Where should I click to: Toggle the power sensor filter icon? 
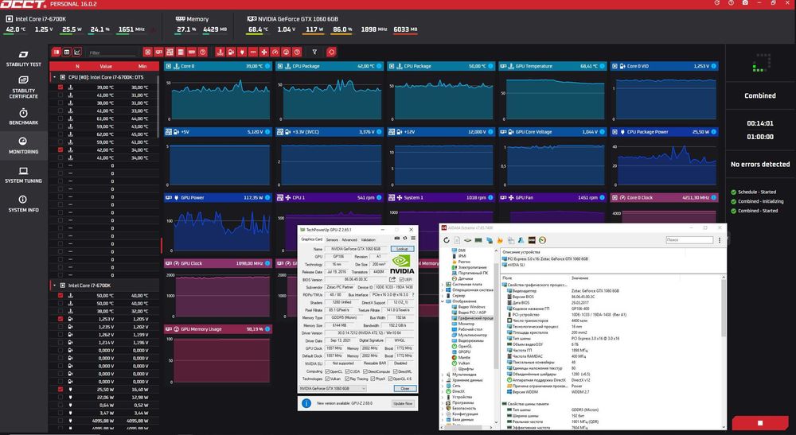pyautogui.click(x=242, y=52)
